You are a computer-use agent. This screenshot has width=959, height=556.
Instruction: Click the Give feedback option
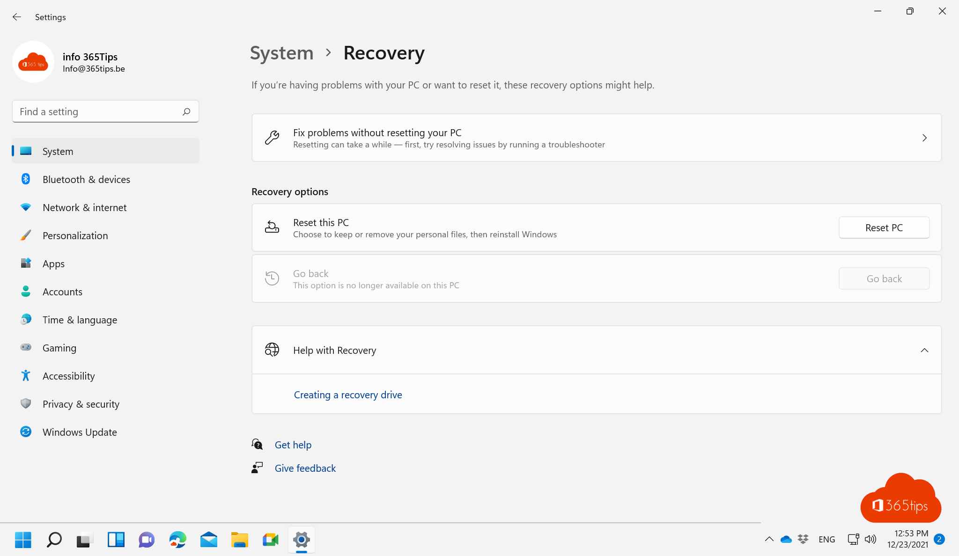(x=305, y=468)
